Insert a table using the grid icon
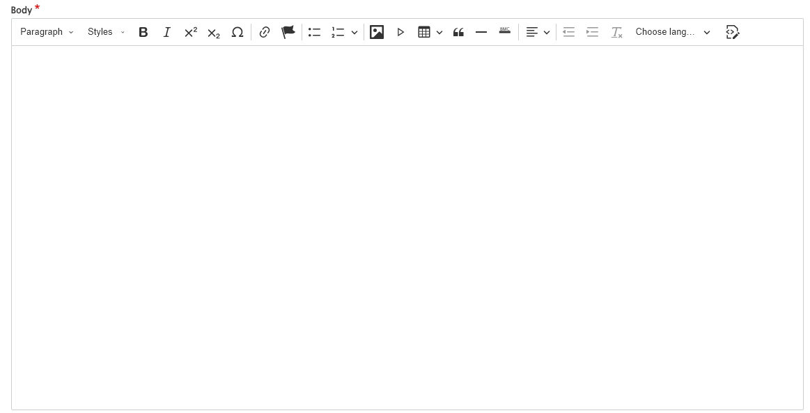This screenshot has height=413, width=810. point(424,32)
